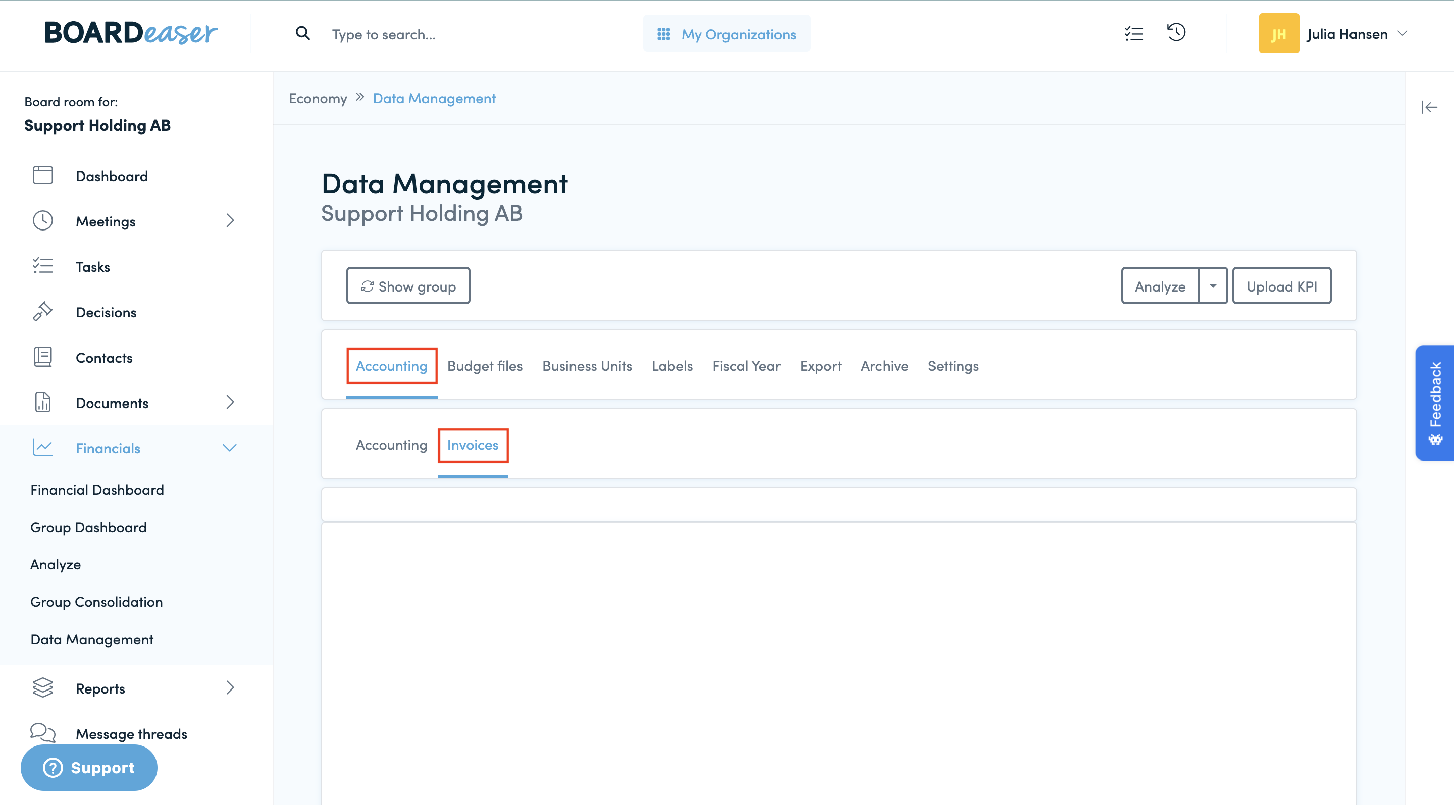The image size is (1454, 805).
Task: Open My Organizations
Action: click(726, 34)
